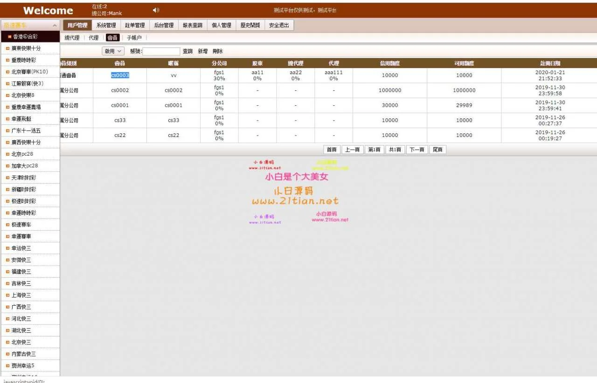The height and width of the screenshot is (383, 597).
Task: Switch to the 總代理 sub-tab
Action: (72, 38)
